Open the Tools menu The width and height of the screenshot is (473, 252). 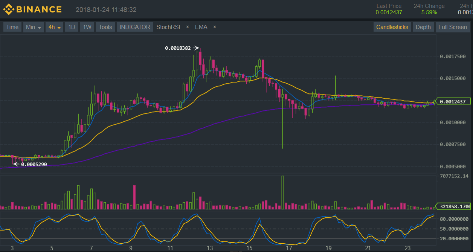point(105,27)
